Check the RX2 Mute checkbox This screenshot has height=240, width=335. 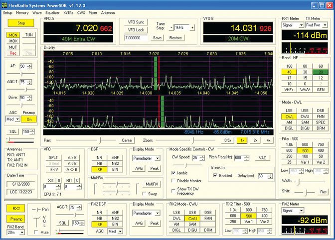click(x=36, y=232)
